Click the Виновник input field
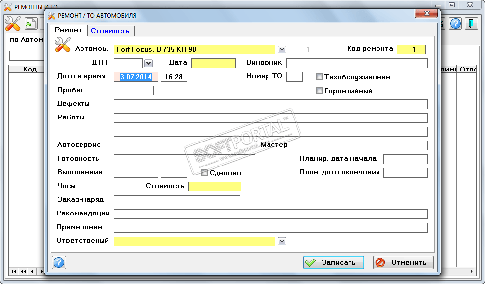The image size is (485, 284). (357, 63)
